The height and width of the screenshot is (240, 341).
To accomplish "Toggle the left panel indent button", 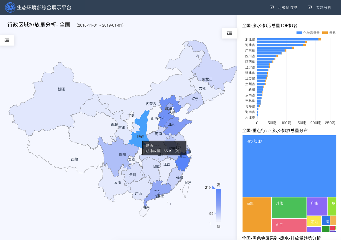I will 7,40.
